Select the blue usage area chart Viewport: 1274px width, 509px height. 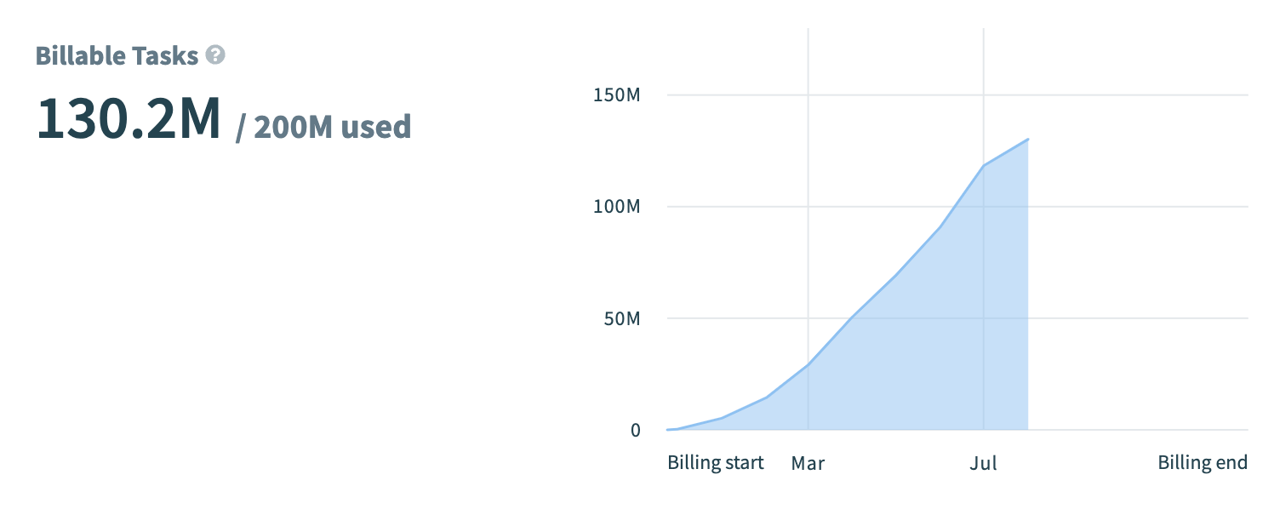point(894,340)
